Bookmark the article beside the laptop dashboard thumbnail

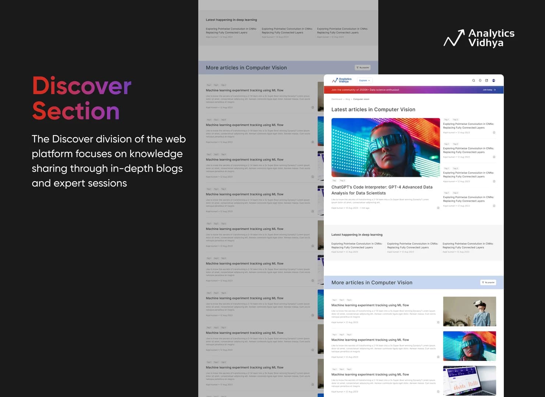click(438, 391)
